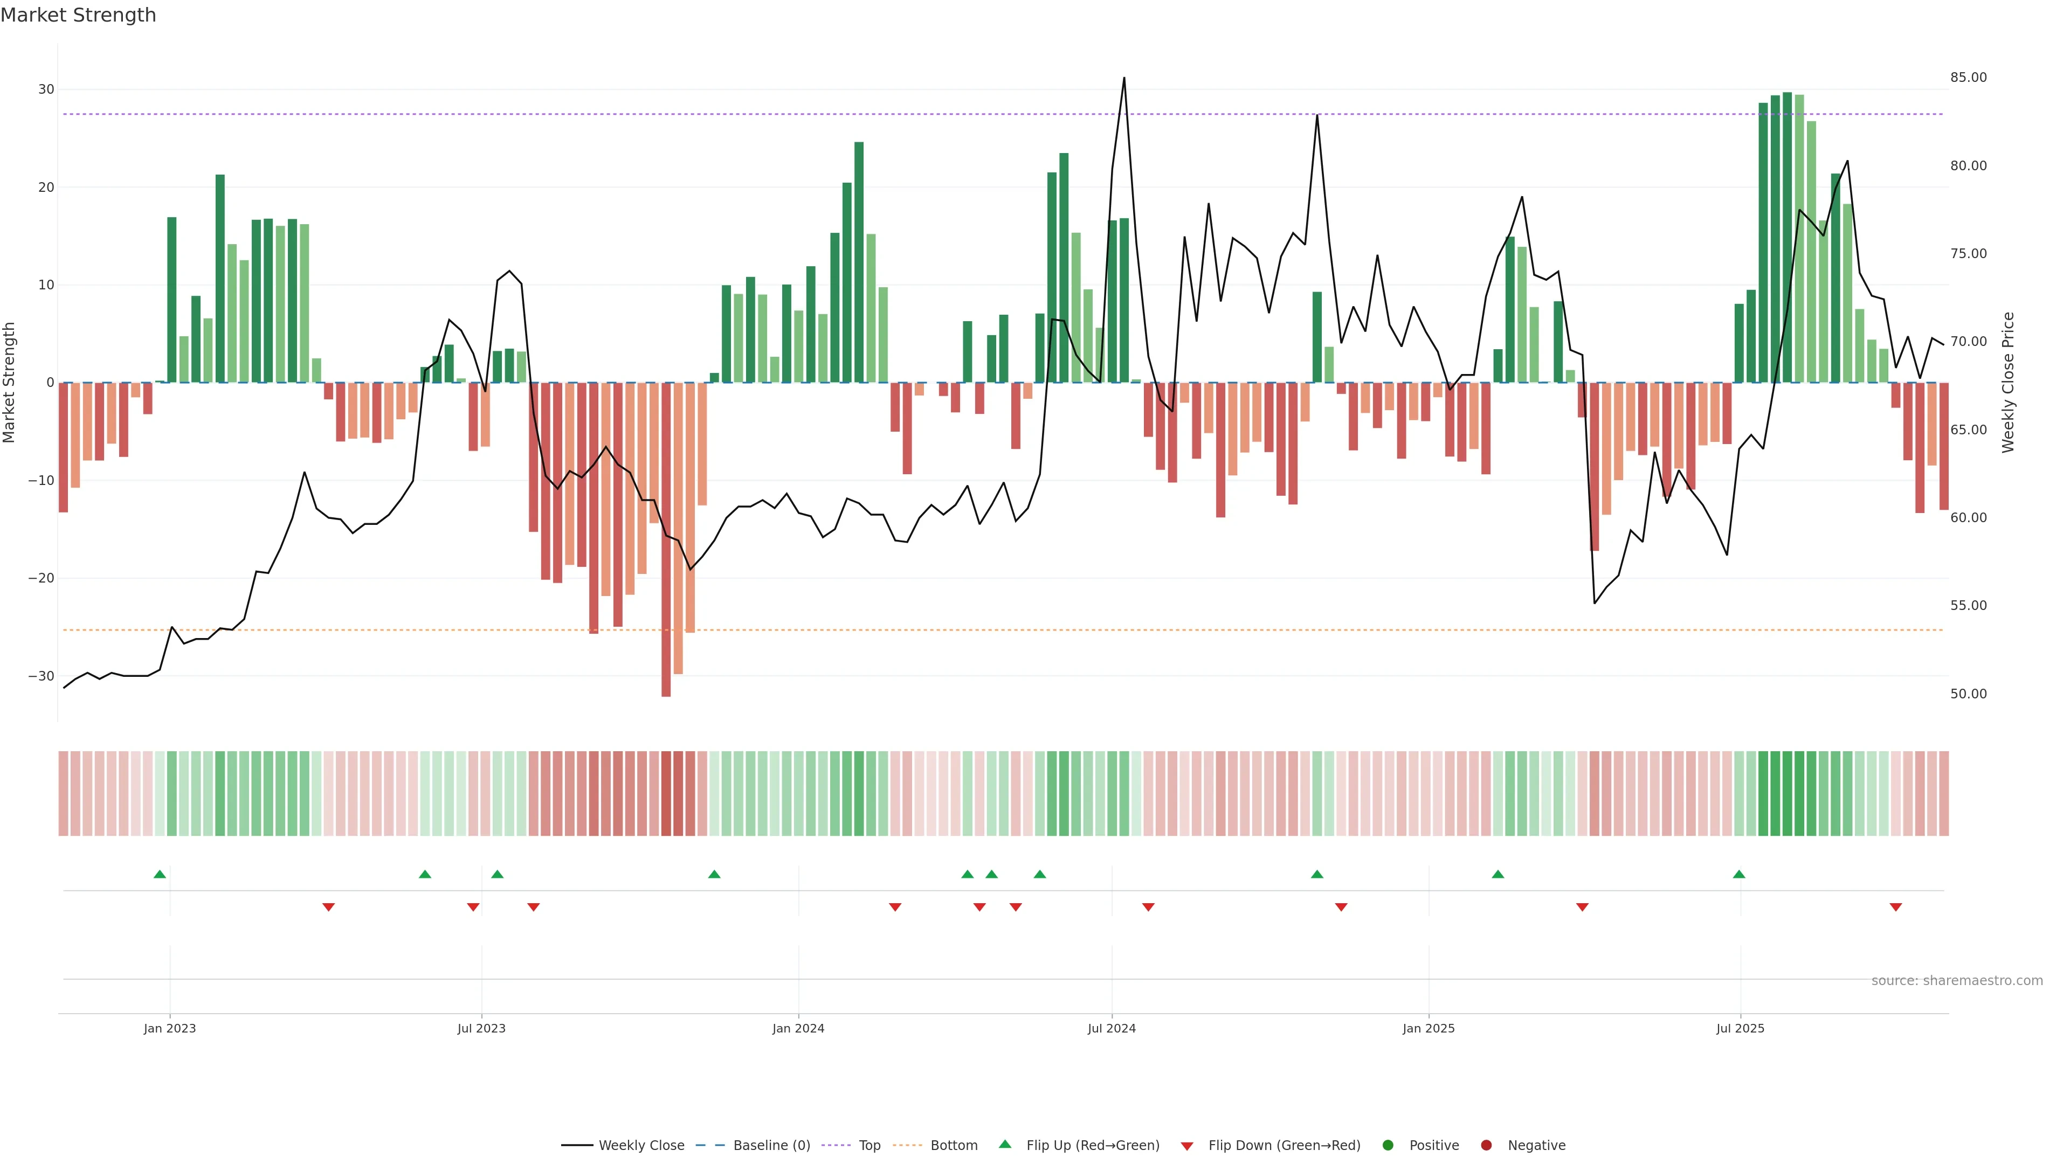Click the green Positive circle legend icon
The image size is (2070, 1164).
[x=1388, y=1145]
